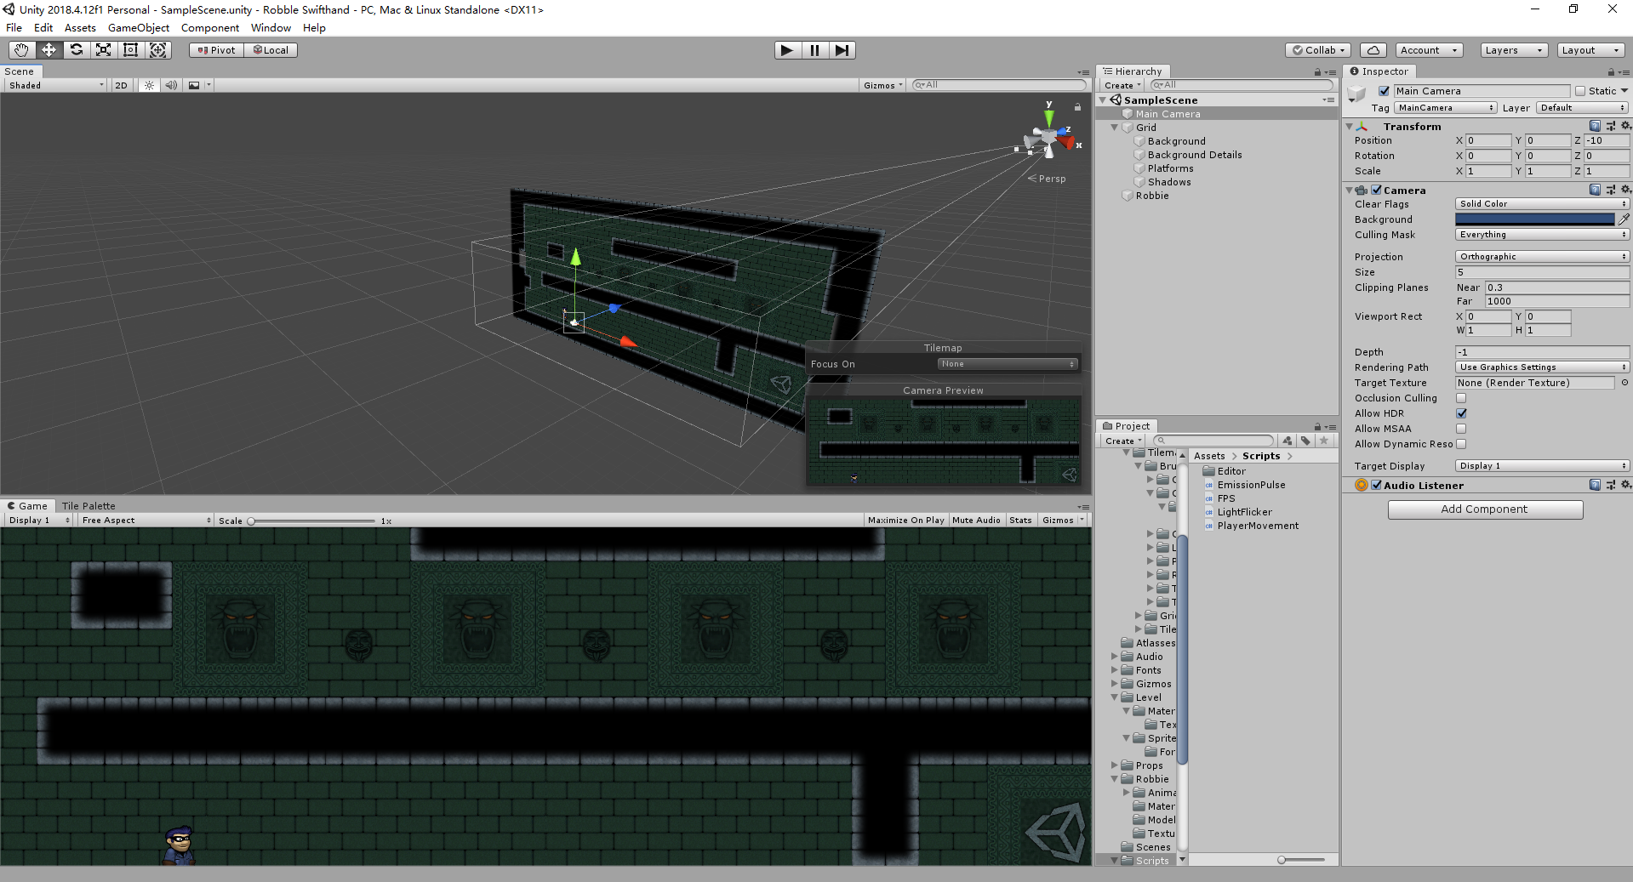This screenshot has width=1633, height=882.
Task: Switch to the Tile Palette tab
Action: pyautogui.click(x=89, y=506)
